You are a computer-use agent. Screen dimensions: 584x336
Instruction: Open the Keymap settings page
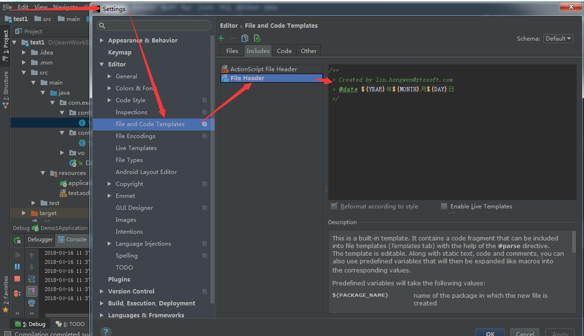click(120, 53)
